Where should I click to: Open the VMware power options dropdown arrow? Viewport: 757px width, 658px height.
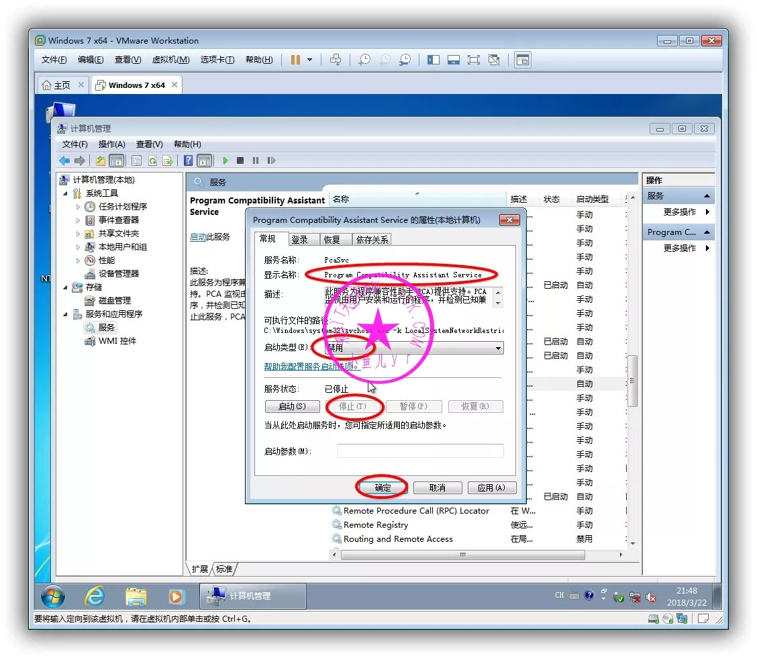point(309,60)
